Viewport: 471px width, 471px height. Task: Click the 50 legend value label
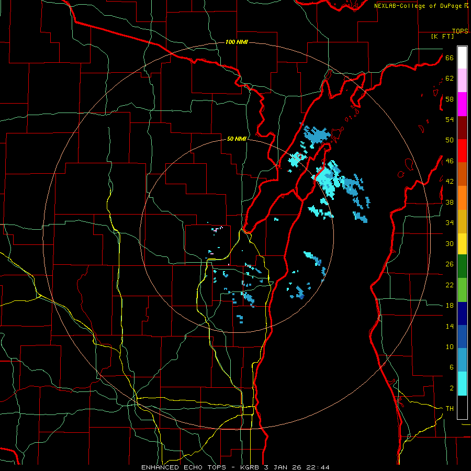click(450, 140)
